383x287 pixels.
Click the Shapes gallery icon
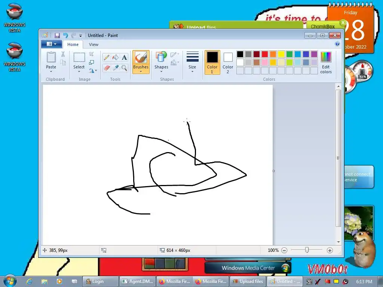161,57
